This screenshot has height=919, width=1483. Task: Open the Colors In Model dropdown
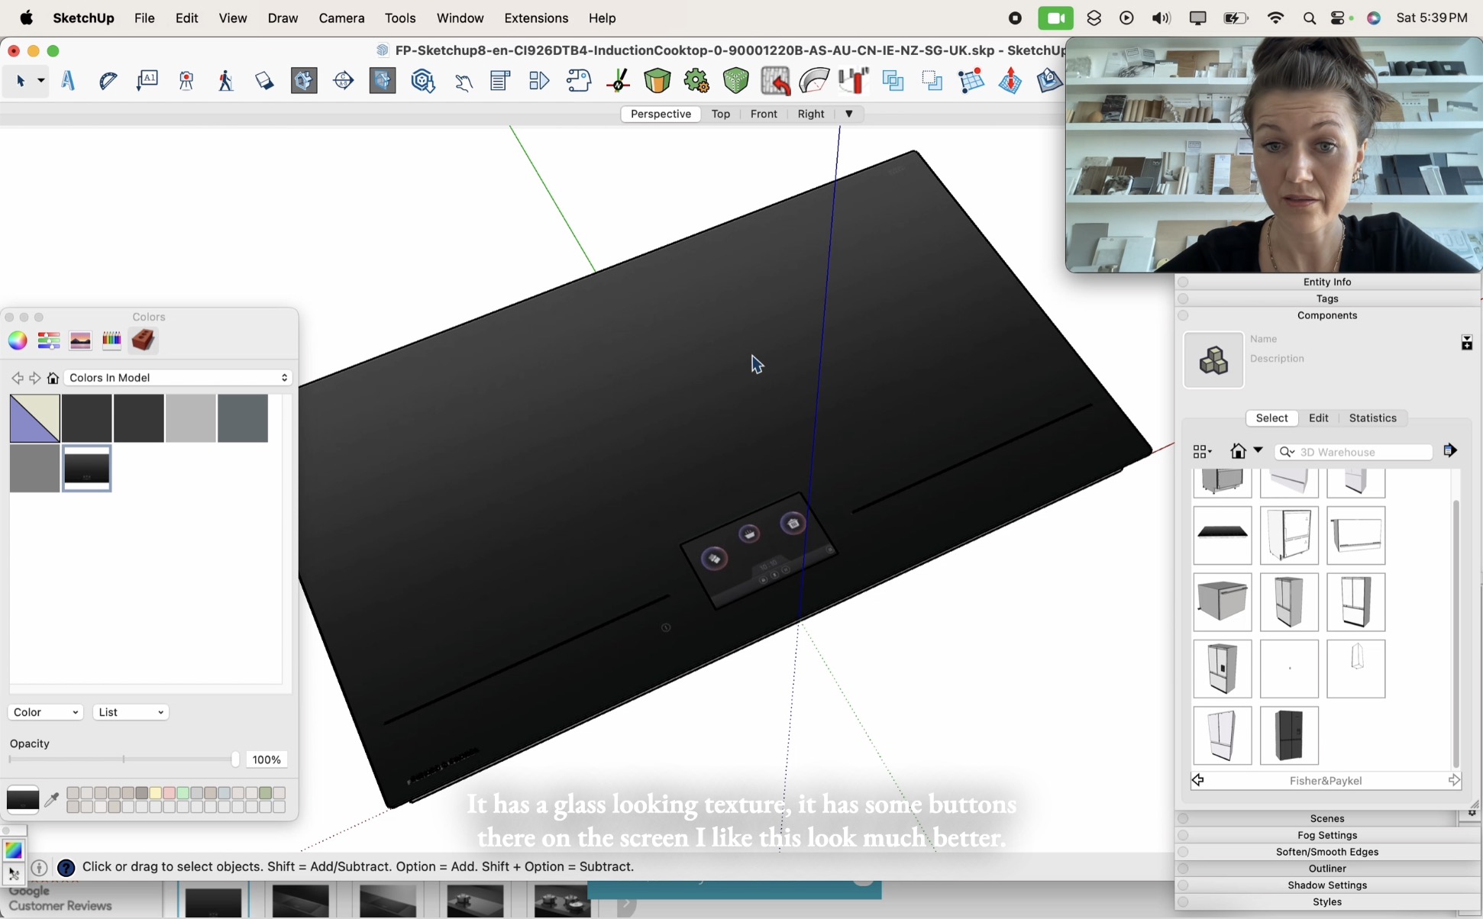point(178,377)
